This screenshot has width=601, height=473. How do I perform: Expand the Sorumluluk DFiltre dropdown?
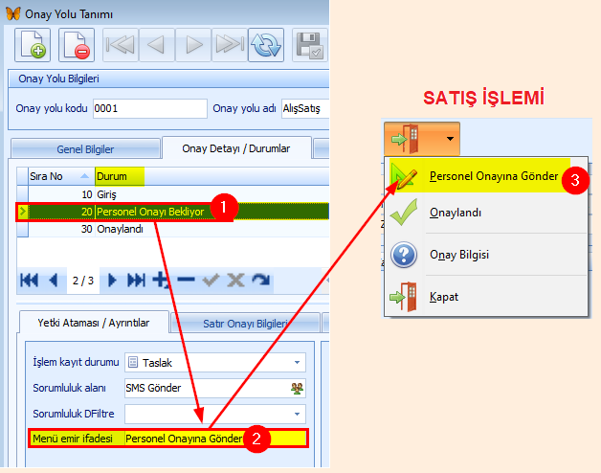(298, 413)
